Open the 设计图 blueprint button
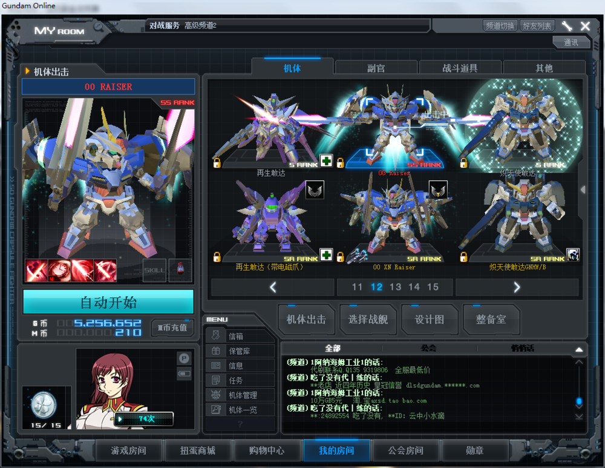 click(x=429, y=319)
